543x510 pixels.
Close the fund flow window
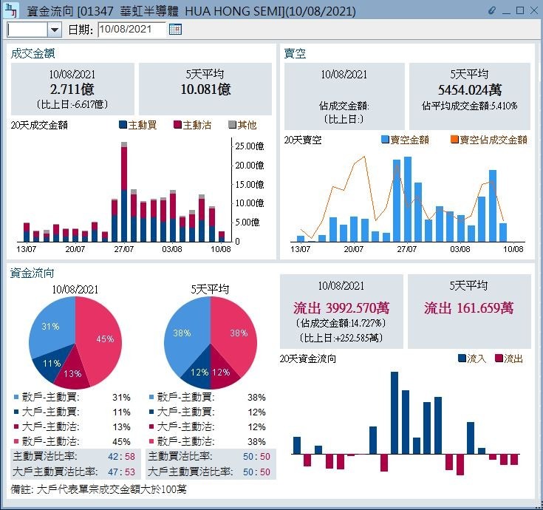coord(533,10)
